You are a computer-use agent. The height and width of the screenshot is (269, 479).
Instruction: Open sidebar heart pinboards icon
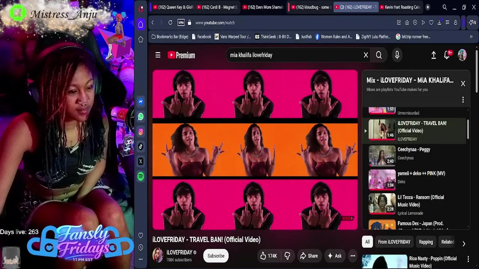point(141,235)
